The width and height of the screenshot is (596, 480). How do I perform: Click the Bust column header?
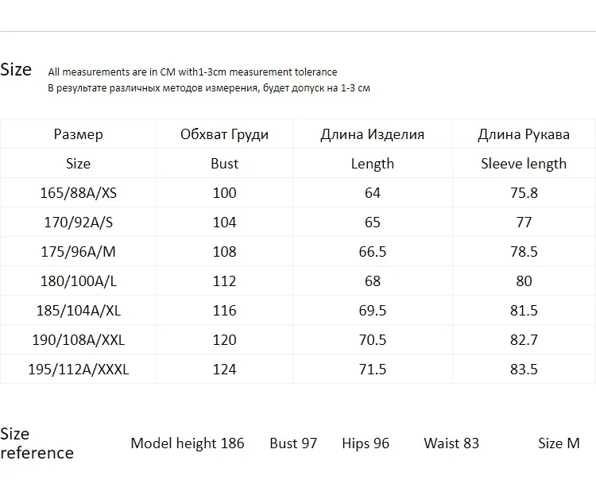tap(224, 164)
